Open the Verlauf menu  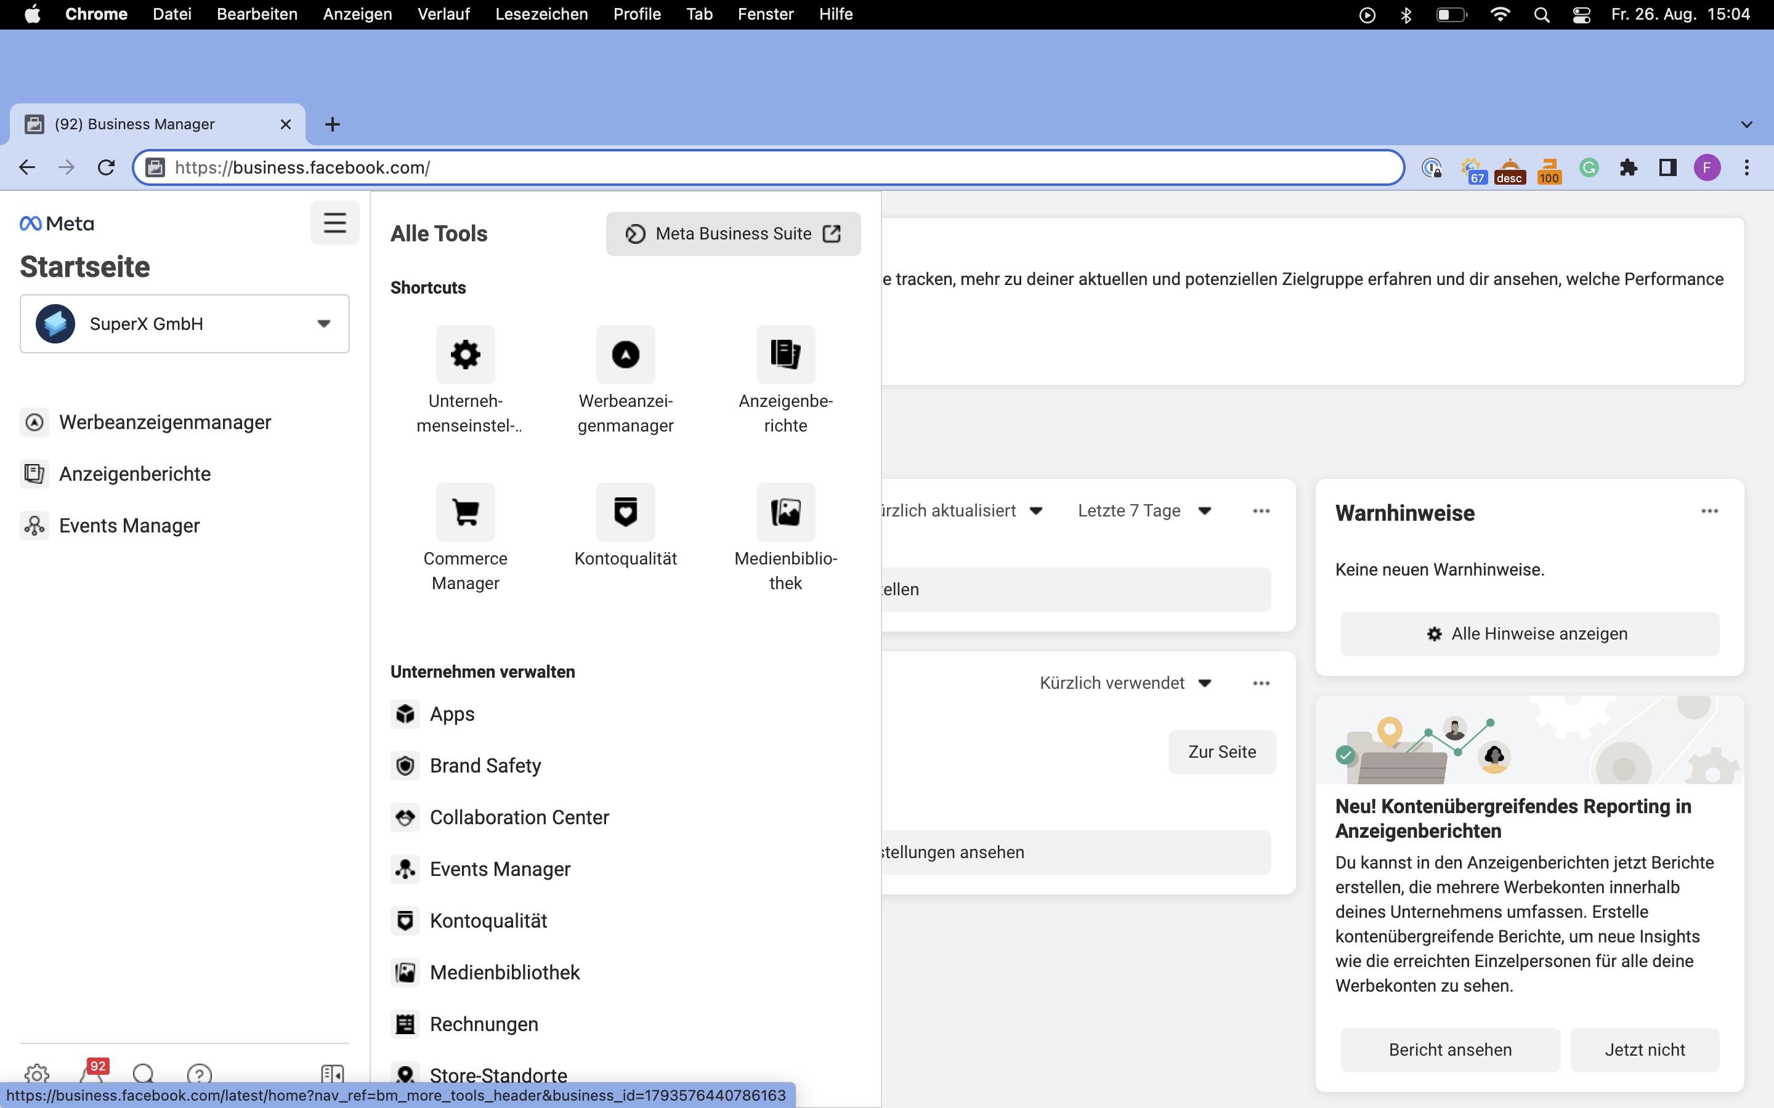pos(443,15)
